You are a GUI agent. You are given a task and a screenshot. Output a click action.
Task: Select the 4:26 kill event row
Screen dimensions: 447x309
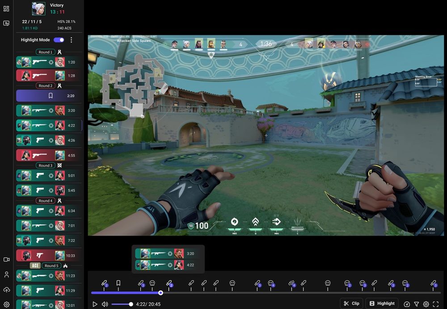click(x=49, y=140)
